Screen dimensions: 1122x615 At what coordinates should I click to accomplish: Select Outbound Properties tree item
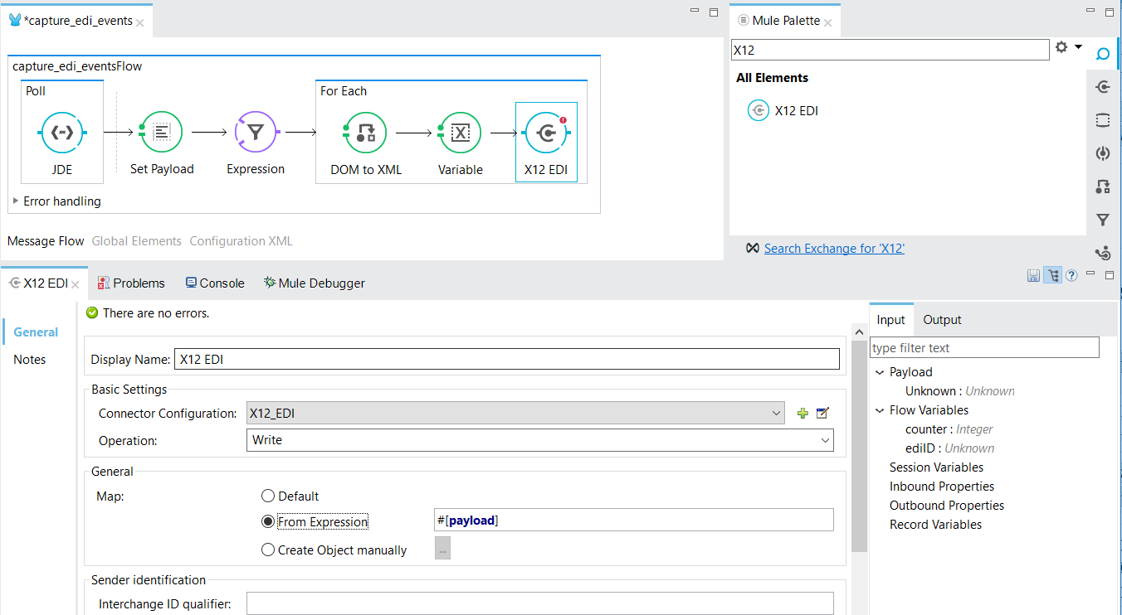[x=947, y=506]
